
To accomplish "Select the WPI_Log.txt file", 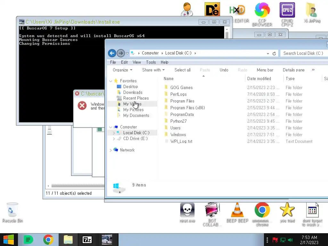I will (x=181, y=141).
